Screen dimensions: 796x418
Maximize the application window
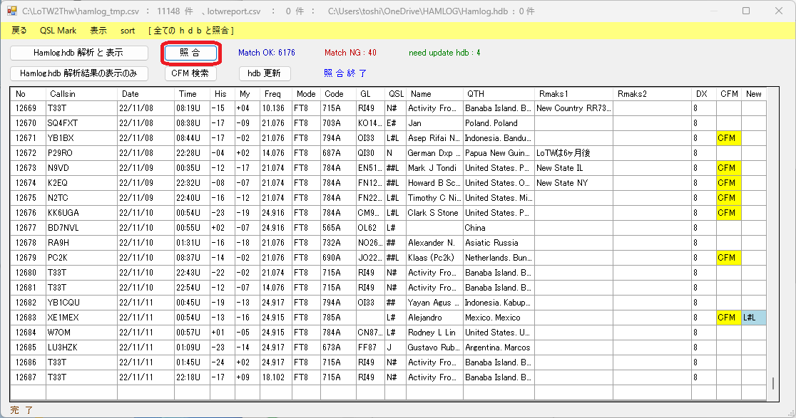coord(746,11)
